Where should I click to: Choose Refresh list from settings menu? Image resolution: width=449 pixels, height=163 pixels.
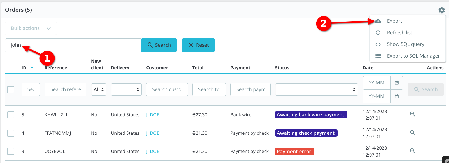[x=399, y=33]
